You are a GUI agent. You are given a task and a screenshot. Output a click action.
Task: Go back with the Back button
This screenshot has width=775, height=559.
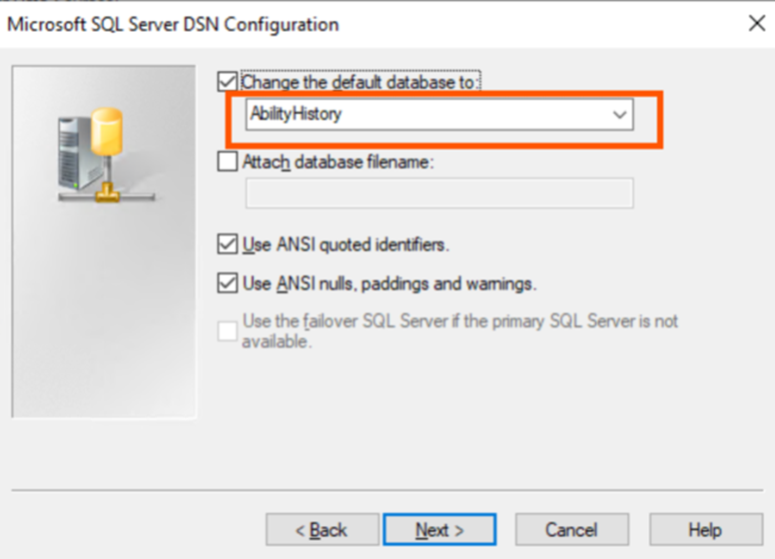pos(323,530)
